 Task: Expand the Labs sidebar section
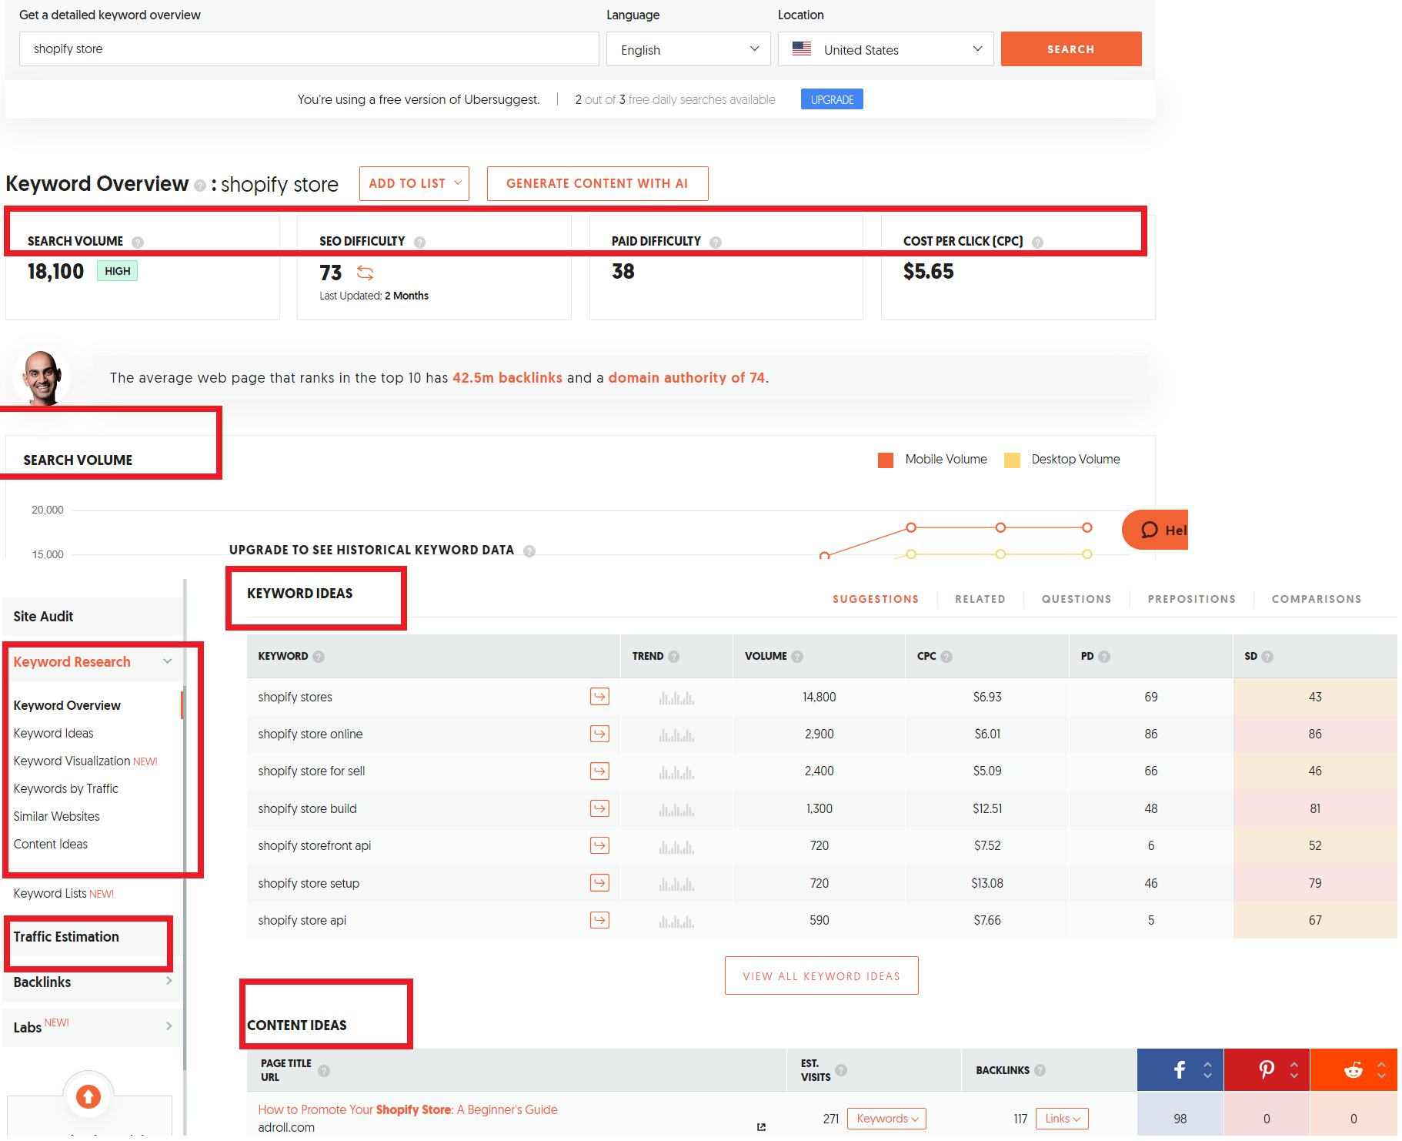pos(169,1026)
